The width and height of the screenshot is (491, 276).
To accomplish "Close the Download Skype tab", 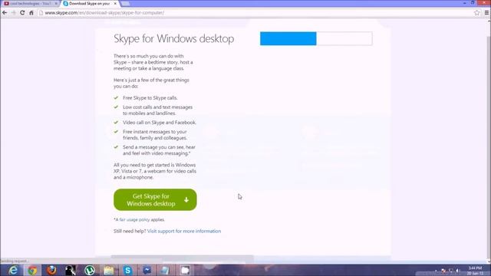I will [x=115, y=3].
